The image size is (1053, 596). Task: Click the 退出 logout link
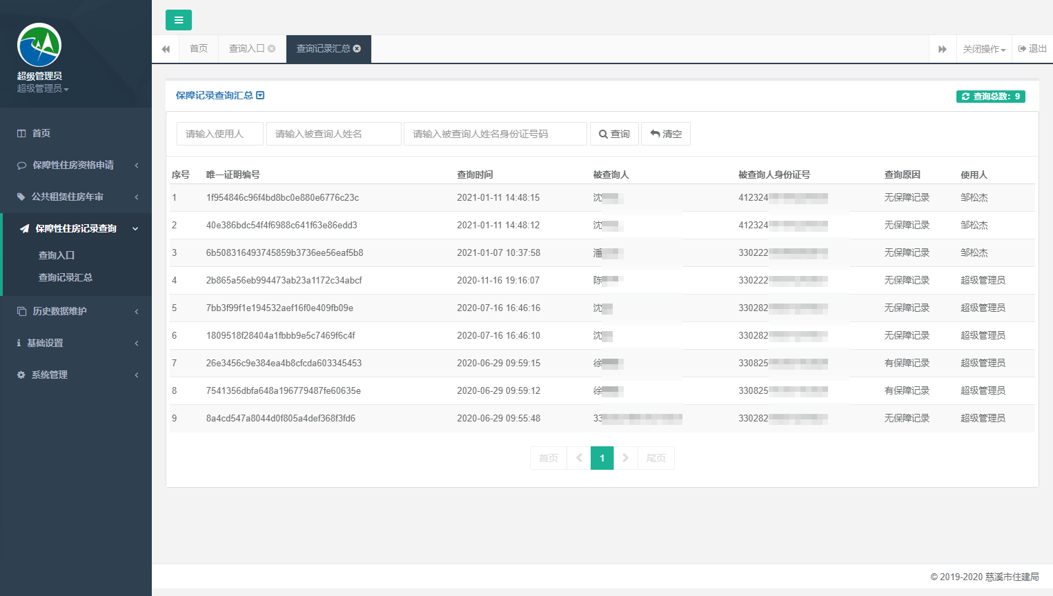[1032, 49]
